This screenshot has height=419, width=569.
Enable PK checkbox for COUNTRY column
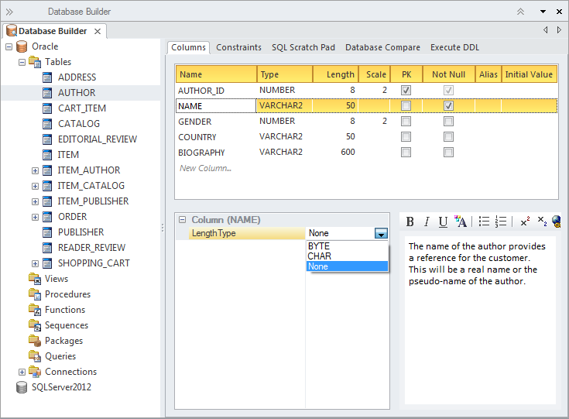tap(406, 136)
